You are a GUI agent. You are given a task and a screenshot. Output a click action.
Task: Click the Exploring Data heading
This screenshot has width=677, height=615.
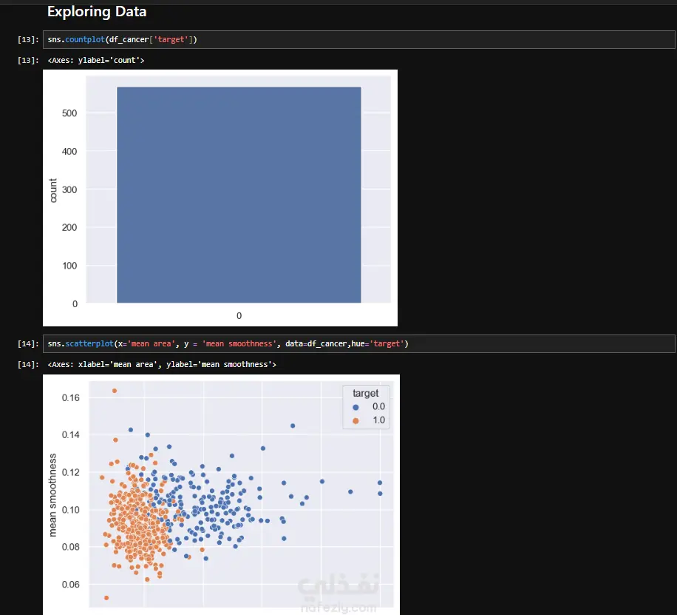point(97,12)
